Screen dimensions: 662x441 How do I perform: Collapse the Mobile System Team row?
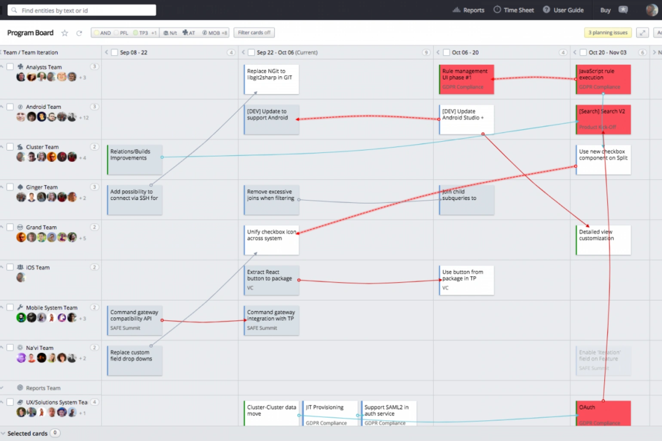point(2,307)
